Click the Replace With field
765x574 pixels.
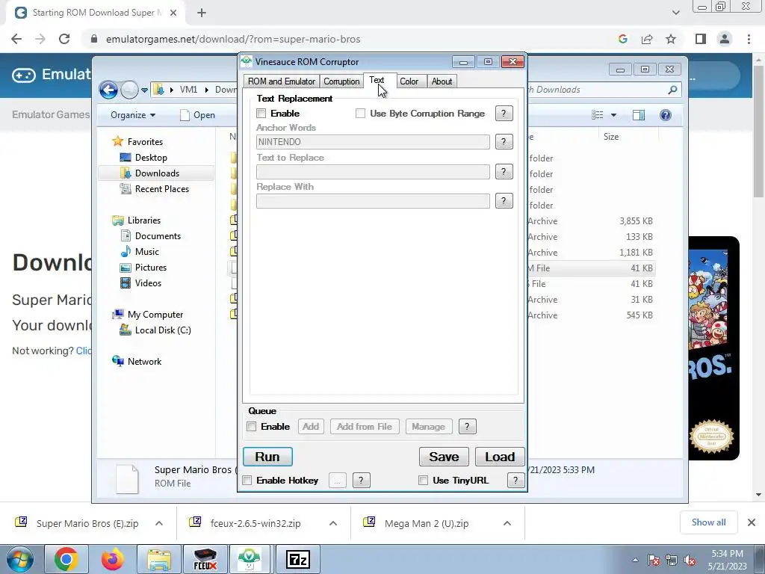[x=373, y=201]
